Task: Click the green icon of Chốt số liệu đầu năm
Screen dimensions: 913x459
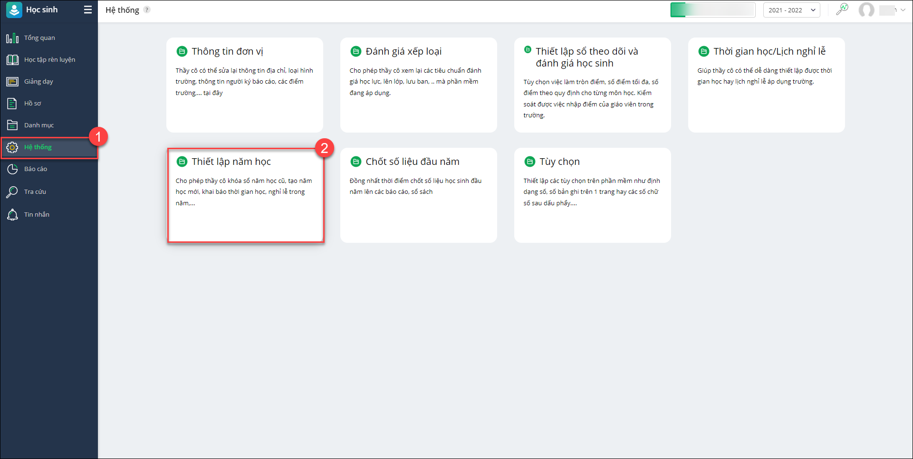Action: pos(356,162)
